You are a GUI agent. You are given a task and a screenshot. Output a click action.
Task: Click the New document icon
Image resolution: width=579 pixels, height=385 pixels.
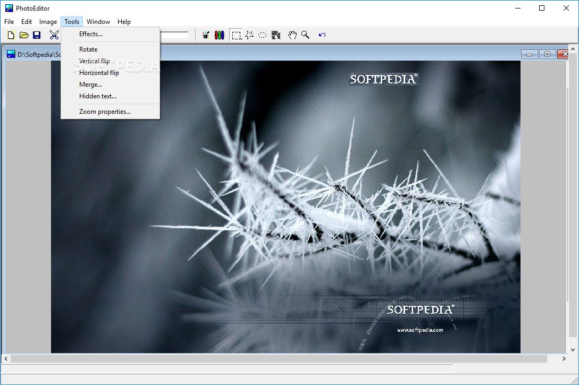[x=11, y=35]
